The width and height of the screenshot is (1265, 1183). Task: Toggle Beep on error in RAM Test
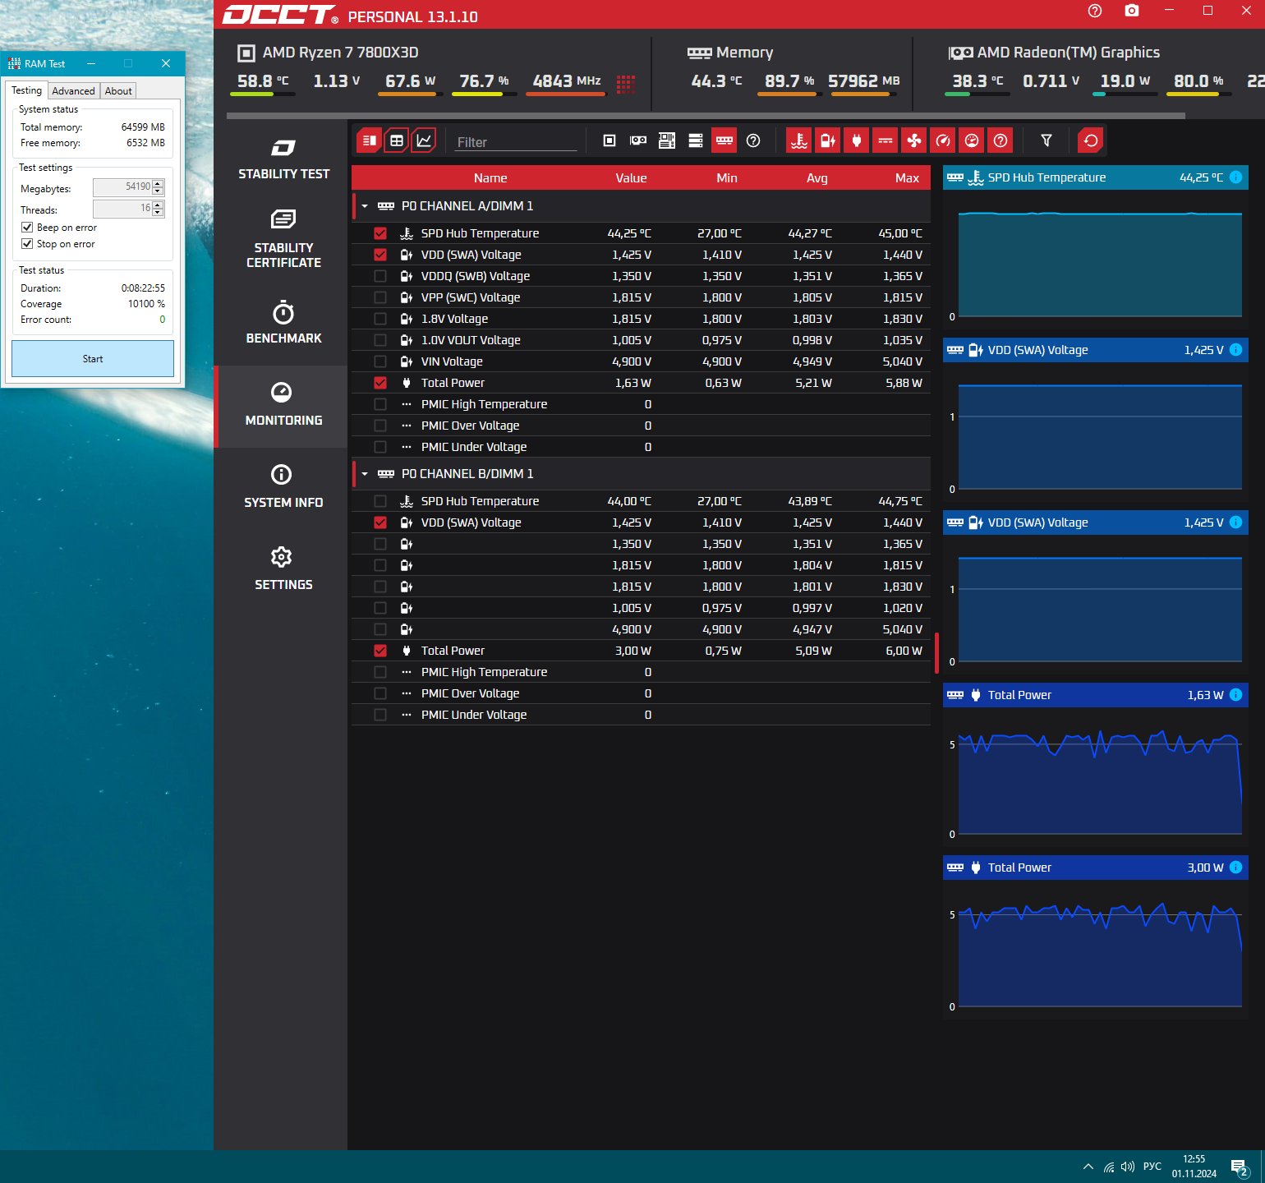[x=27, y=228]
